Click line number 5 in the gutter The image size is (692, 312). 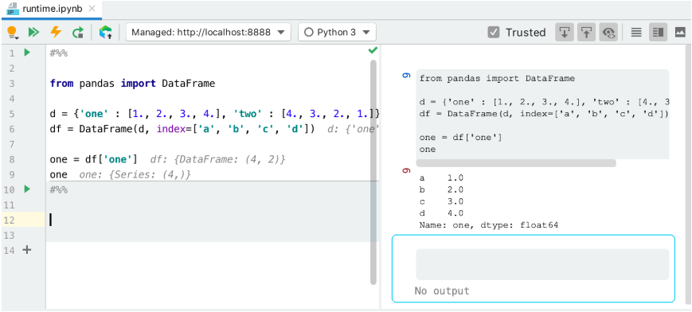pos(12,115)
